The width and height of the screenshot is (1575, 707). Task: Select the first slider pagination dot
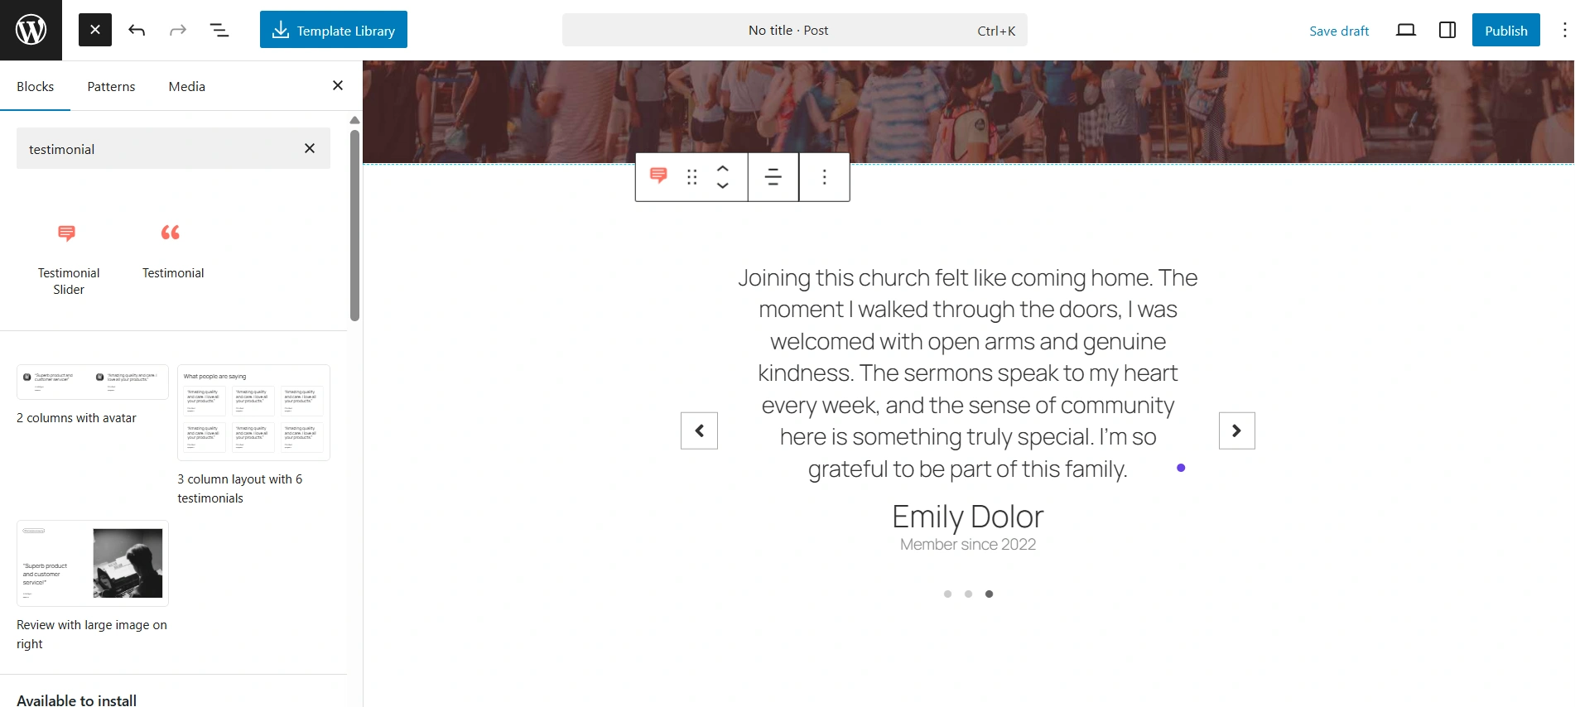pos(947,594)
